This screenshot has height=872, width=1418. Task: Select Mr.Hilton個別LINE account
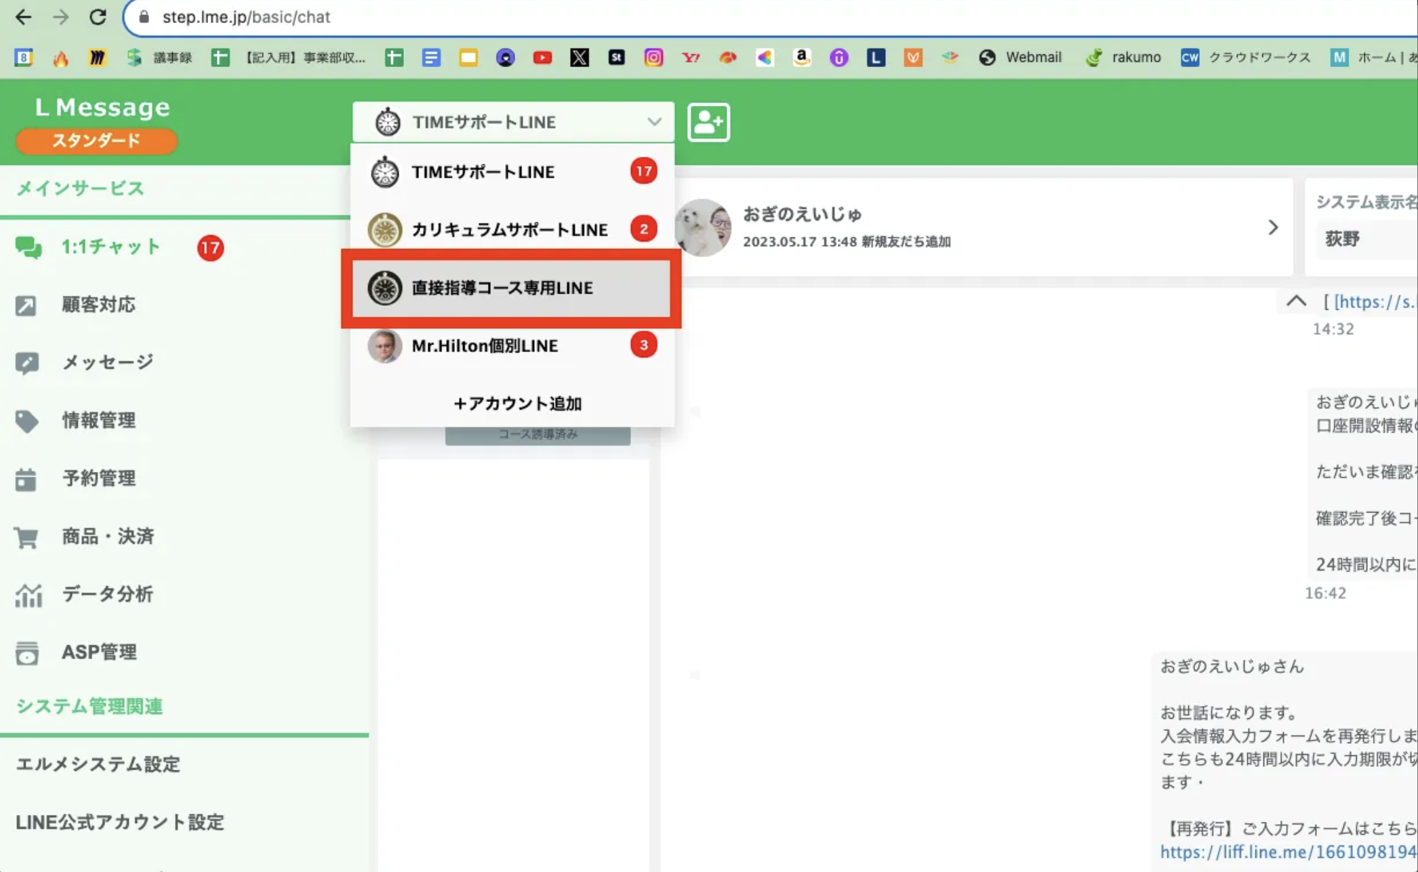pyautogui.click(x=485, y=346)
